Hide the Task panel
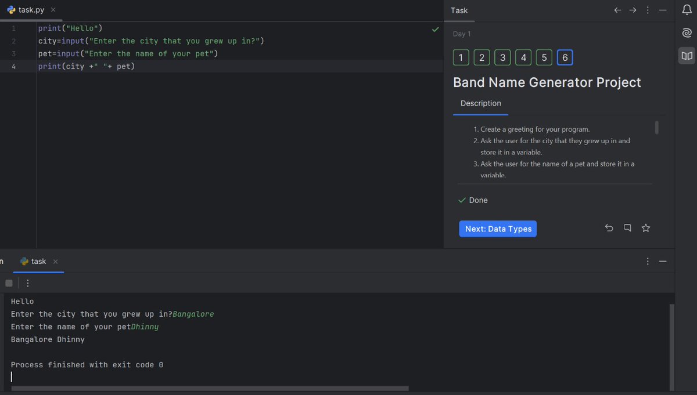The image size is (697, 395). (663, 10)
